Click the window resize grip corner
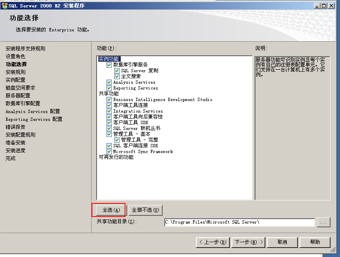The height and width of the screenshot is (257, 340). pos(333,250)
